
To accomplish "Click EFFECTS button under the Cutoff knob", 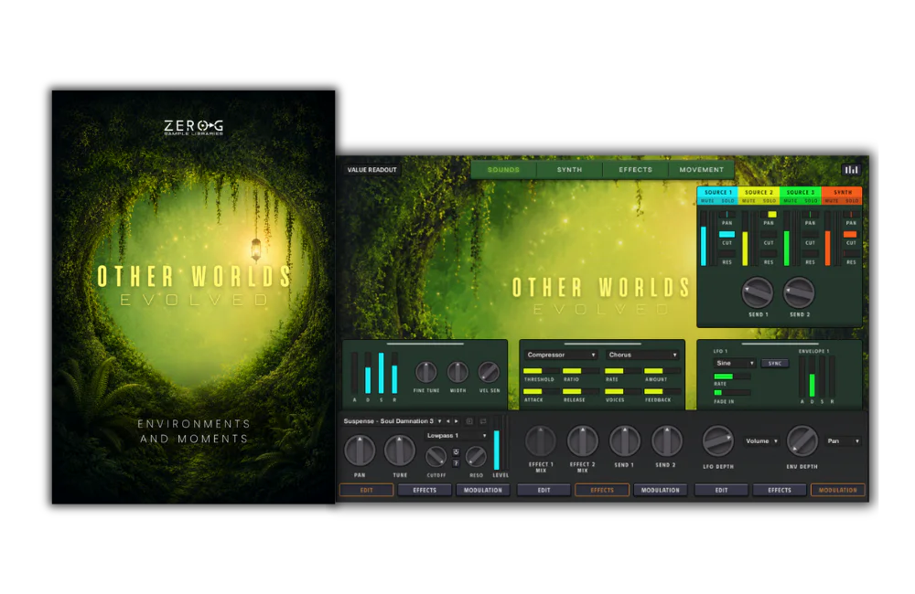I will (425, 490).
